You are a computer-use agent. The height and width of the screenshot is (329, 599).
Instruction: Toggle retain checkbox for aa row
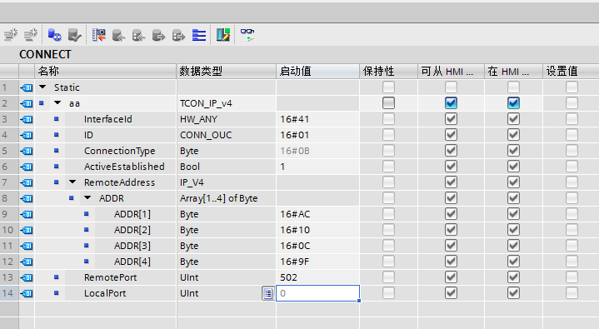click(x=388, y=103)
